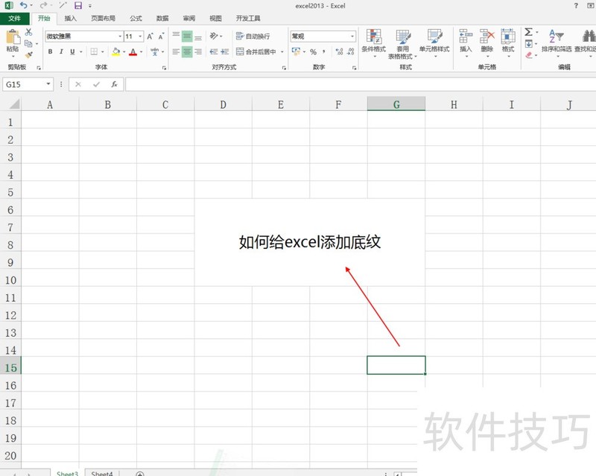Viewport: 596px width, 476px height.
Task: Click the text orientation icon
Action: (x=214, y=36)
